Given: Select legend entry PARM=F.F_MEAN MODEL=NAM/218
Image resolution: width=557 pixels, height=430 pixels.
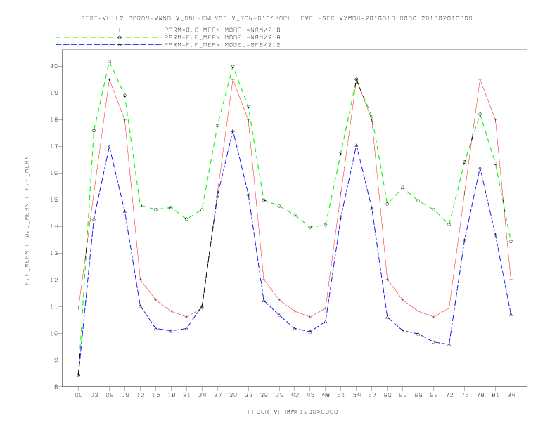Looking at the screenshot, I should point(222,37).
